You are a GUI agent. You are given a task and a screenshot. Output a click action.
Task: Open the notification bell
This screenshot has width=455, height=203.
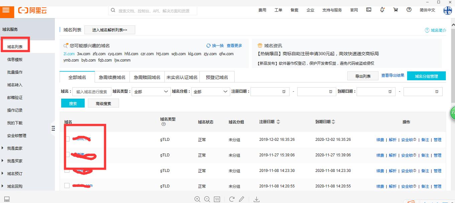pyautogui.click(x=382, y=10)
